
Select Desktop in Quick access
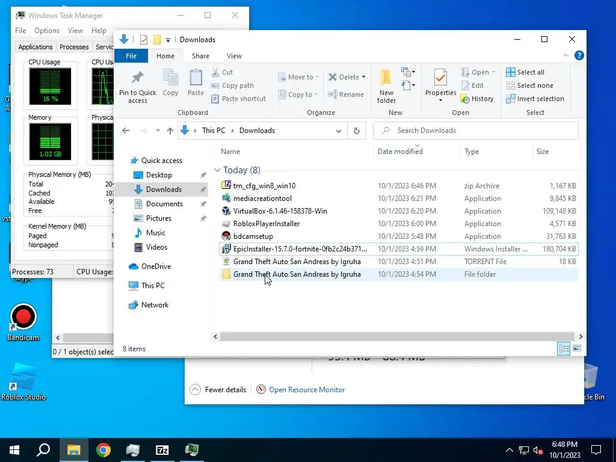[159, 175]
